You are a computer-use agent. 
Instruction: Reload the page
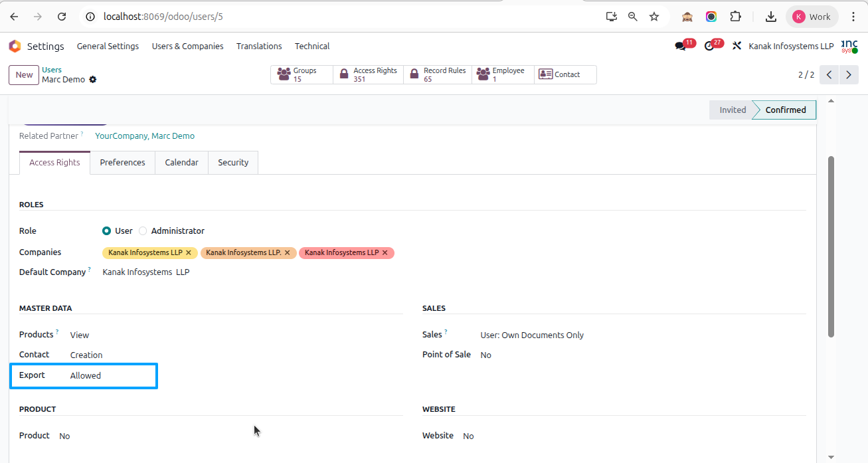coord(62,17)
